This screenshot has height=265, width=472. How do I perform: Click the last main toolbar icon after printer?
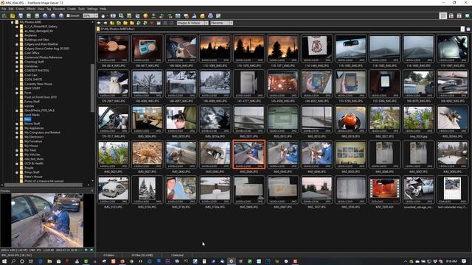pyautogui.click(x=218, y=15)
